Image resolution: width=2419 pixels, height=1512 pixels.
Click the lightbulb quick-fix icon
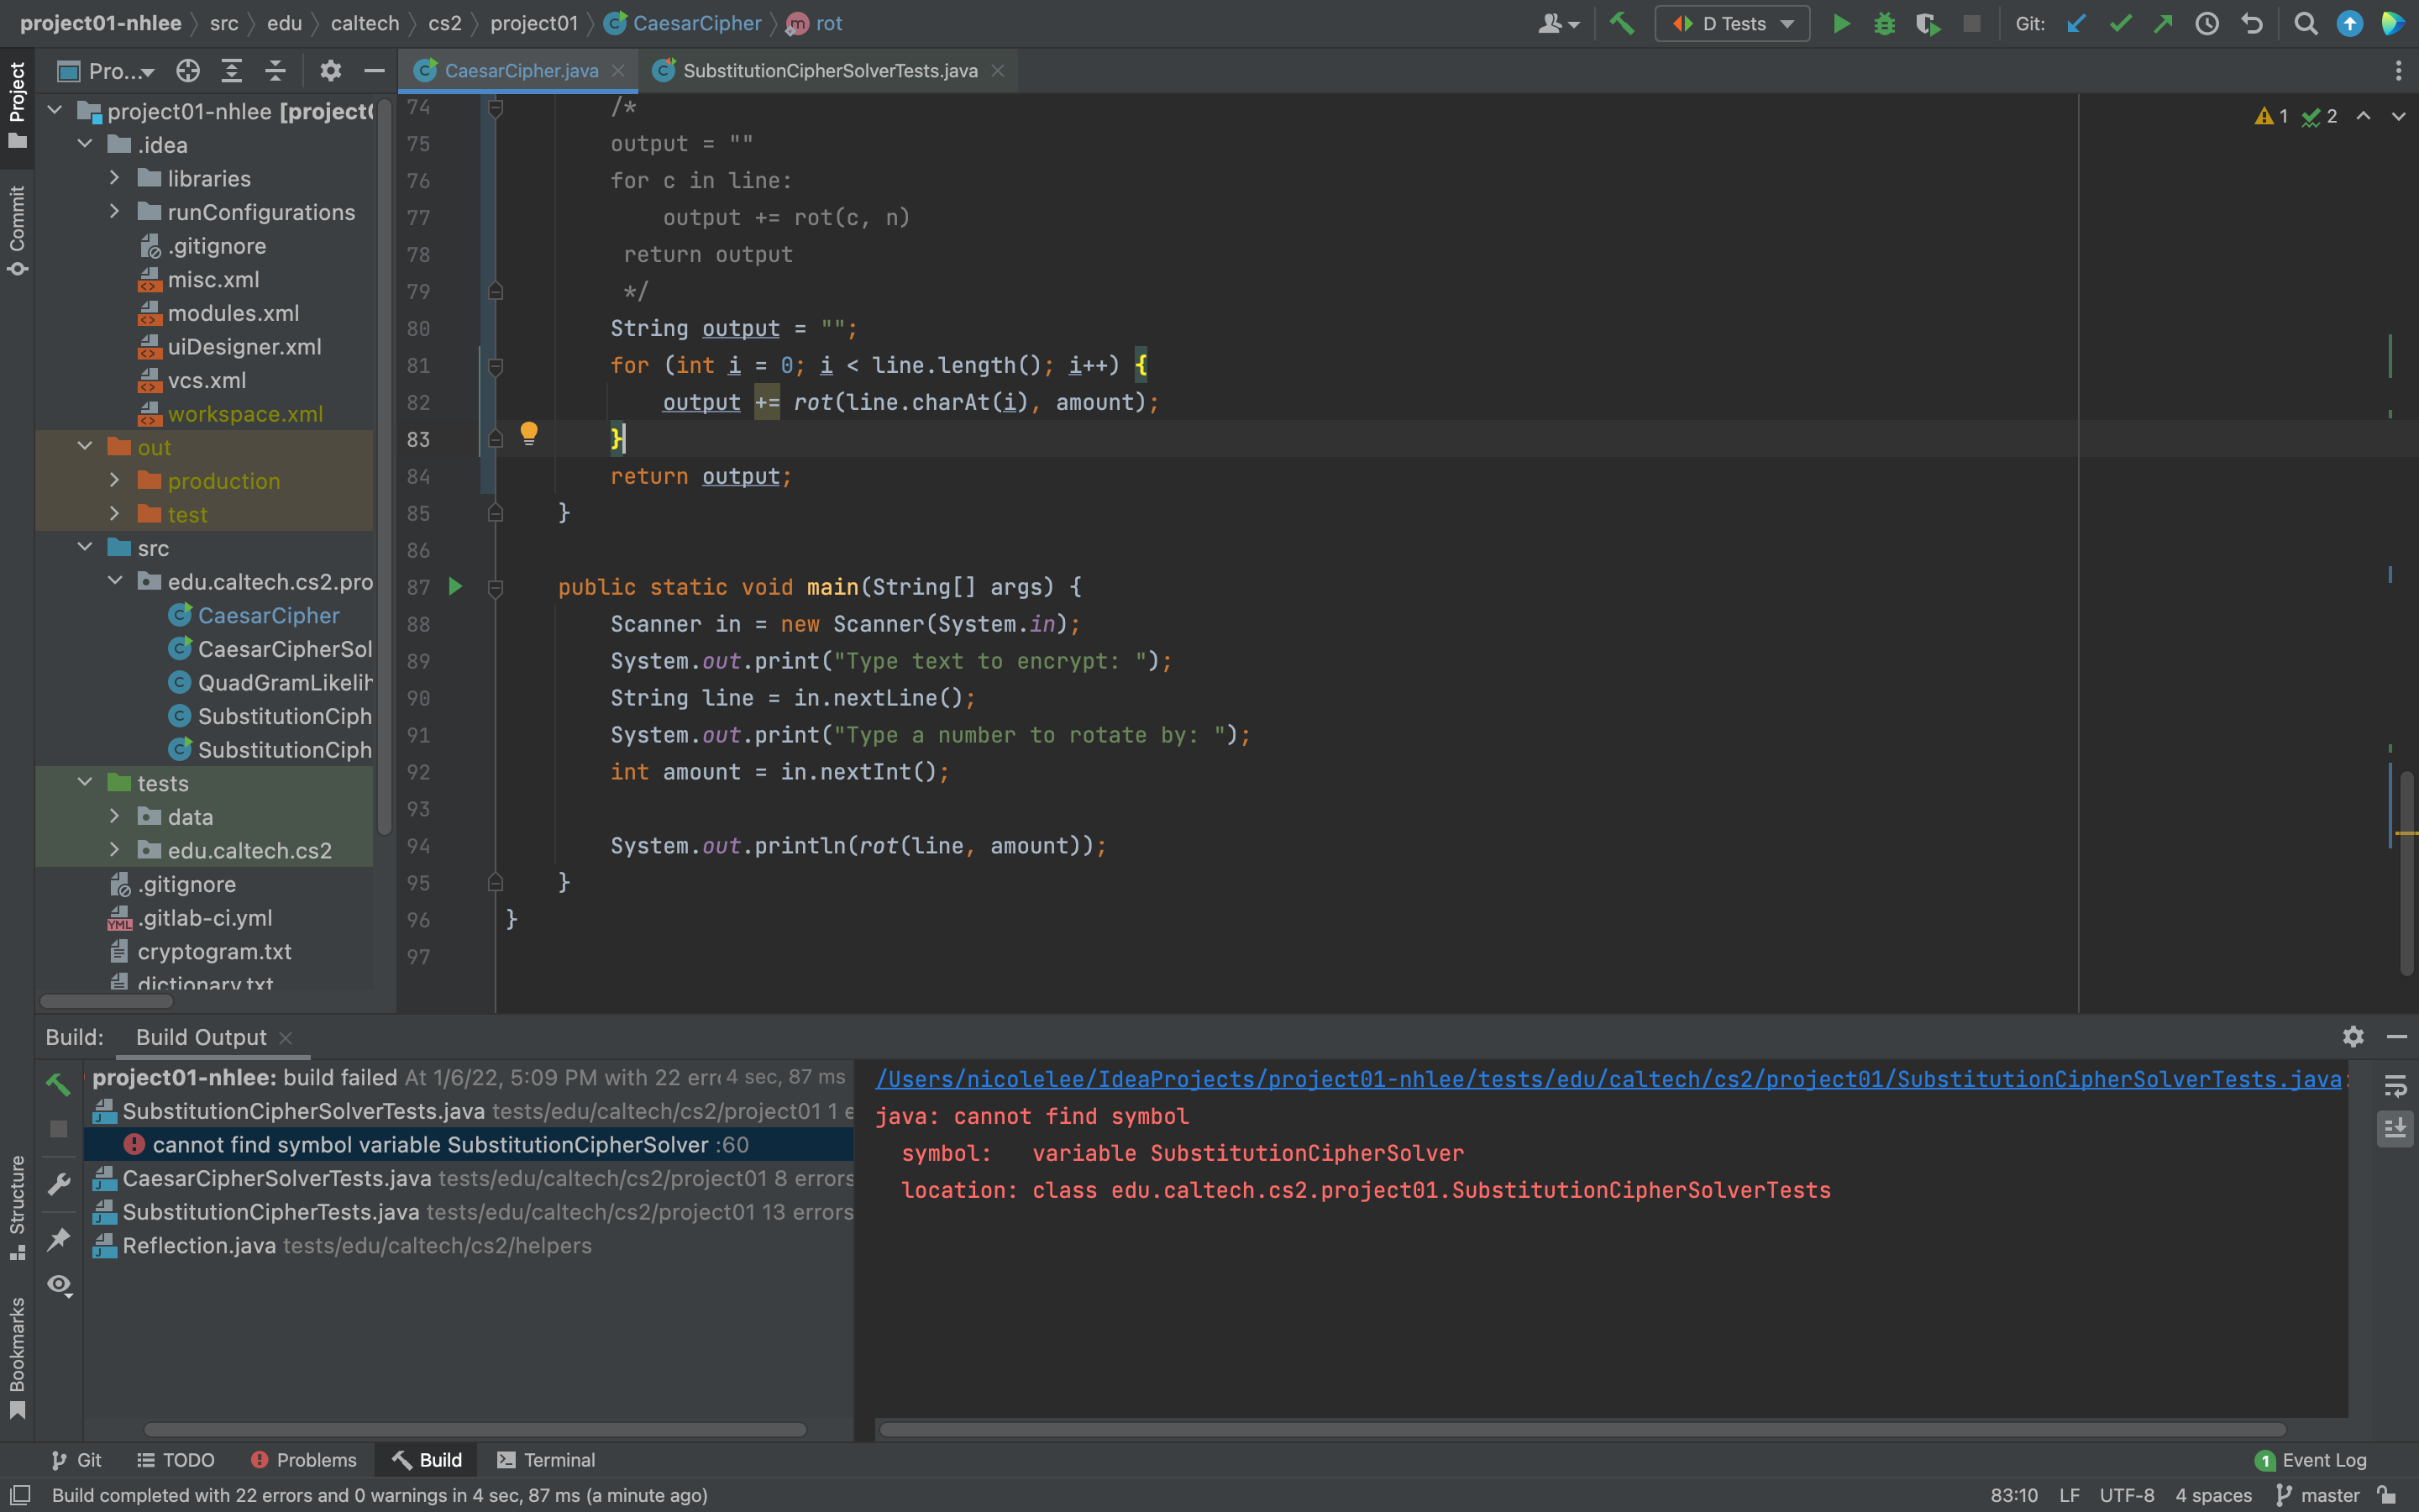coord(529,433)
